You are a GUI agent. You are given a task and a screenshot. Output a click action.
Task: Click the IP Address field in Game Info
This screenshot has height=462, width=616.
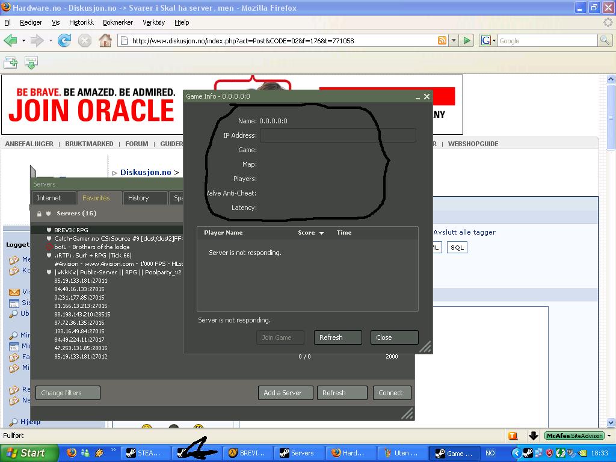(338, 135)
